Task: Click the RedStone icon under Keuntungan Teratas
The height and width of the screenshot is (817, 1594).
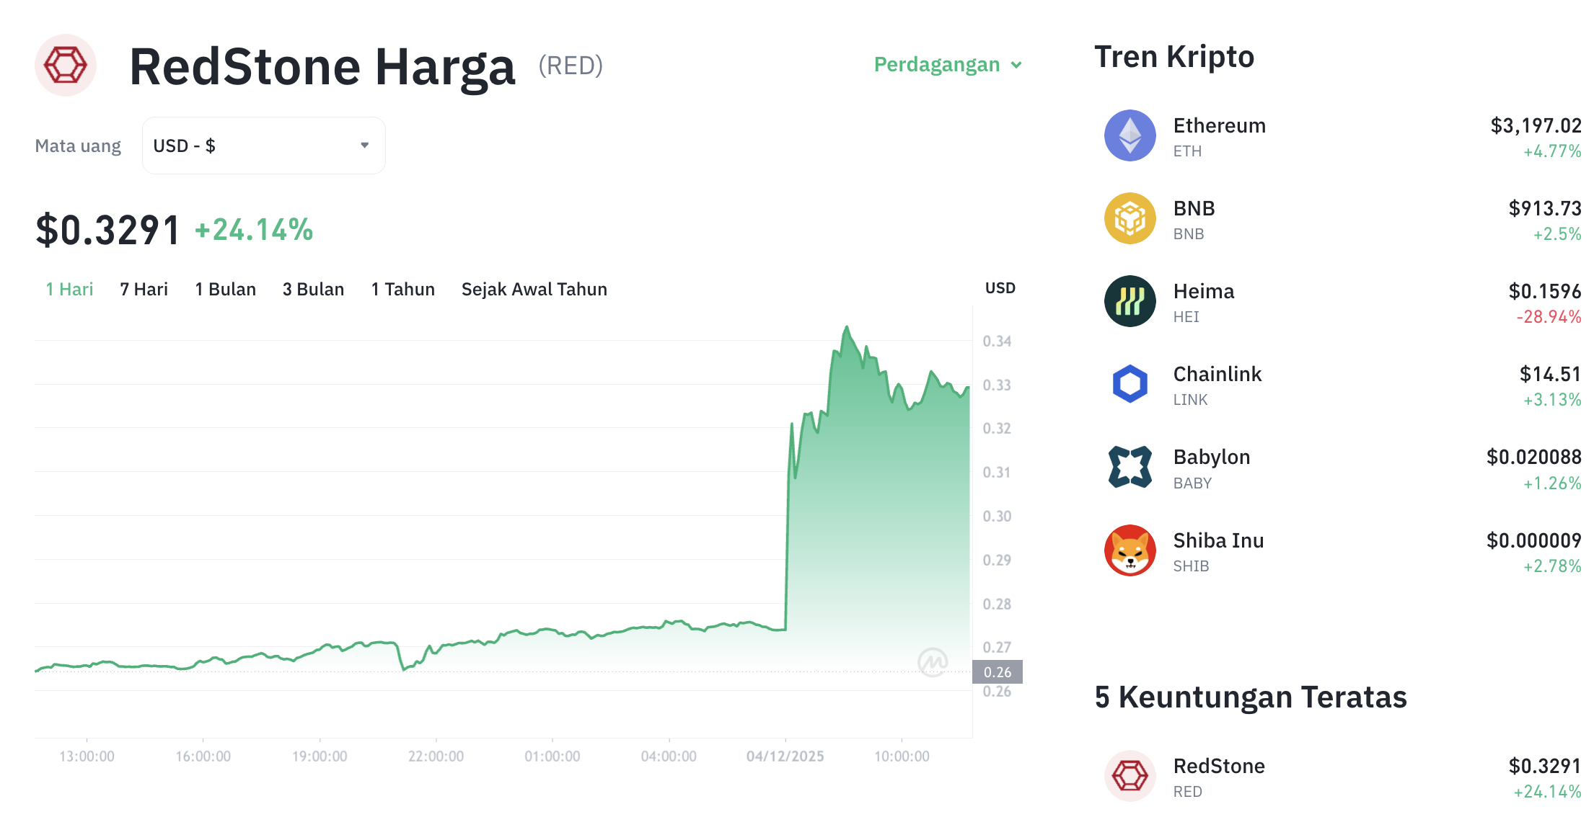Action: (1130, 776)
